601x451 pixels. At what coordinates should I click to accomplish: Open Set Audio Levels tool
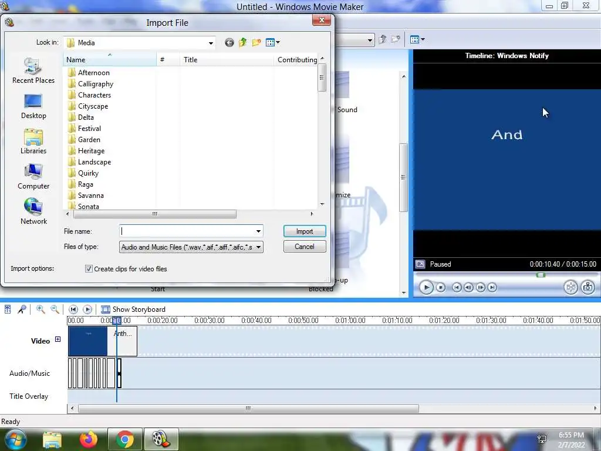(x=8, y=309)
